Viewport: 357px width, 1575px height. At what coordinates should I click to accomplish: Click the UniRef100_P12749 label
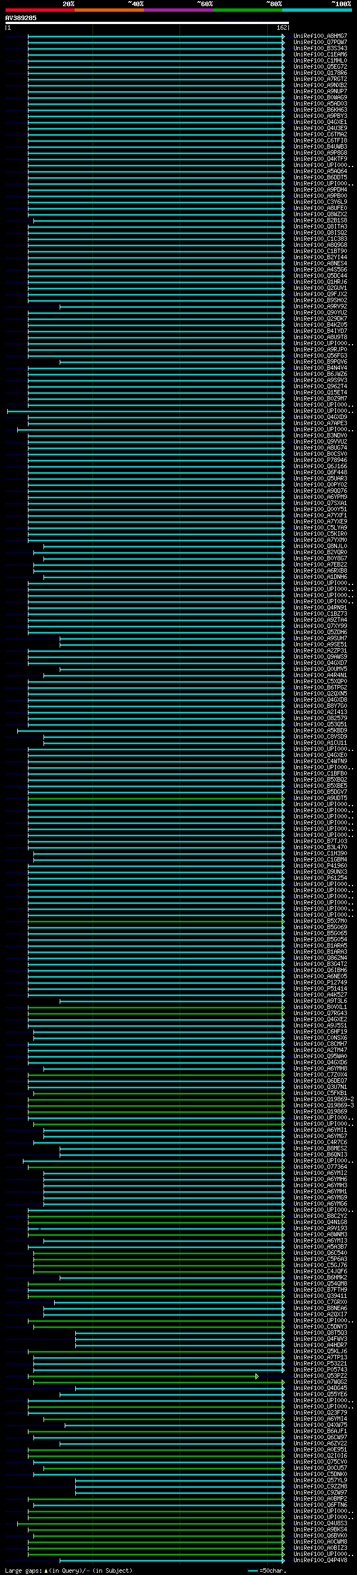point(320,983)
